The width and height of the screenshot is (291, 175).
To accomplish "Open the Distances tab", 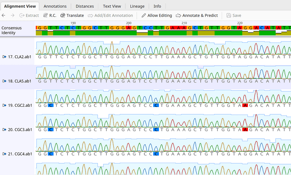I will 85,6.
